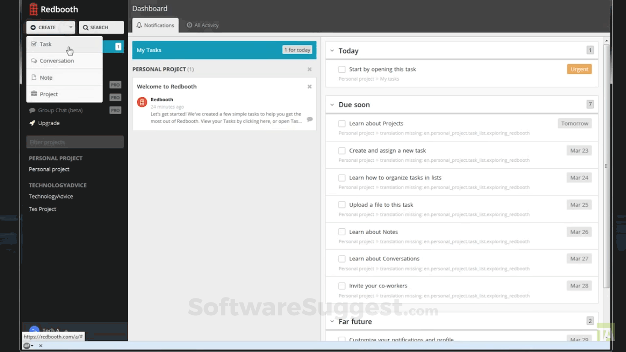The image size is (626, 352).
Task: Choose Note from the Create menu
Action: (64, 77)
